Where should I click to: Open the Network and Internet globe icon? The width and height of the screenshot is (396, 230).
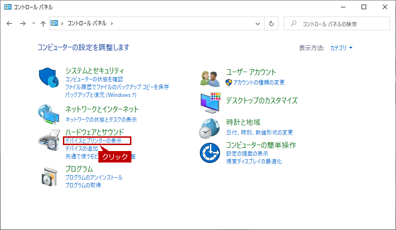[x=49, y=114]
